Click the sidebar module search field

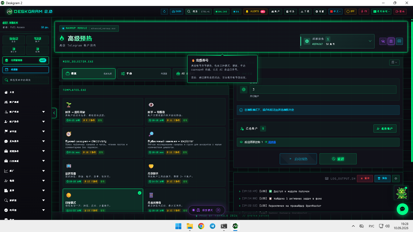tap(26, 80)
